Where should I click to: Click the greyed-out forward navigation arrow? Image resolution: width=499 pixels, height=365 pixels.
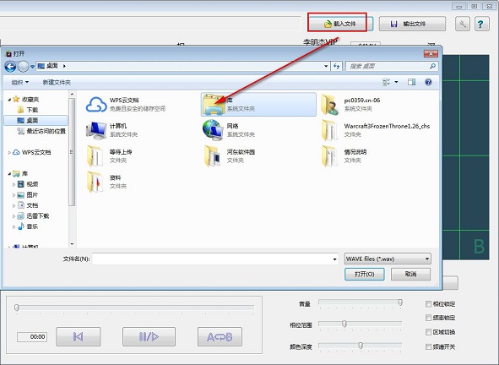coord(24,66)
